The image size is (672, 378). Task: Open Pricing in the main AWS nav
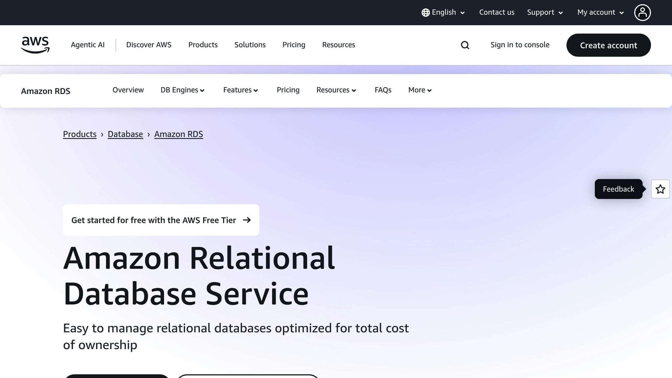tap(294, 45)
